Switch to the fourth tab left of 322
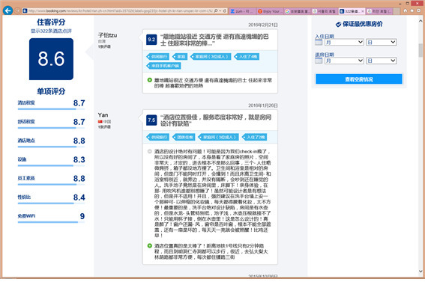 [325, 11]
